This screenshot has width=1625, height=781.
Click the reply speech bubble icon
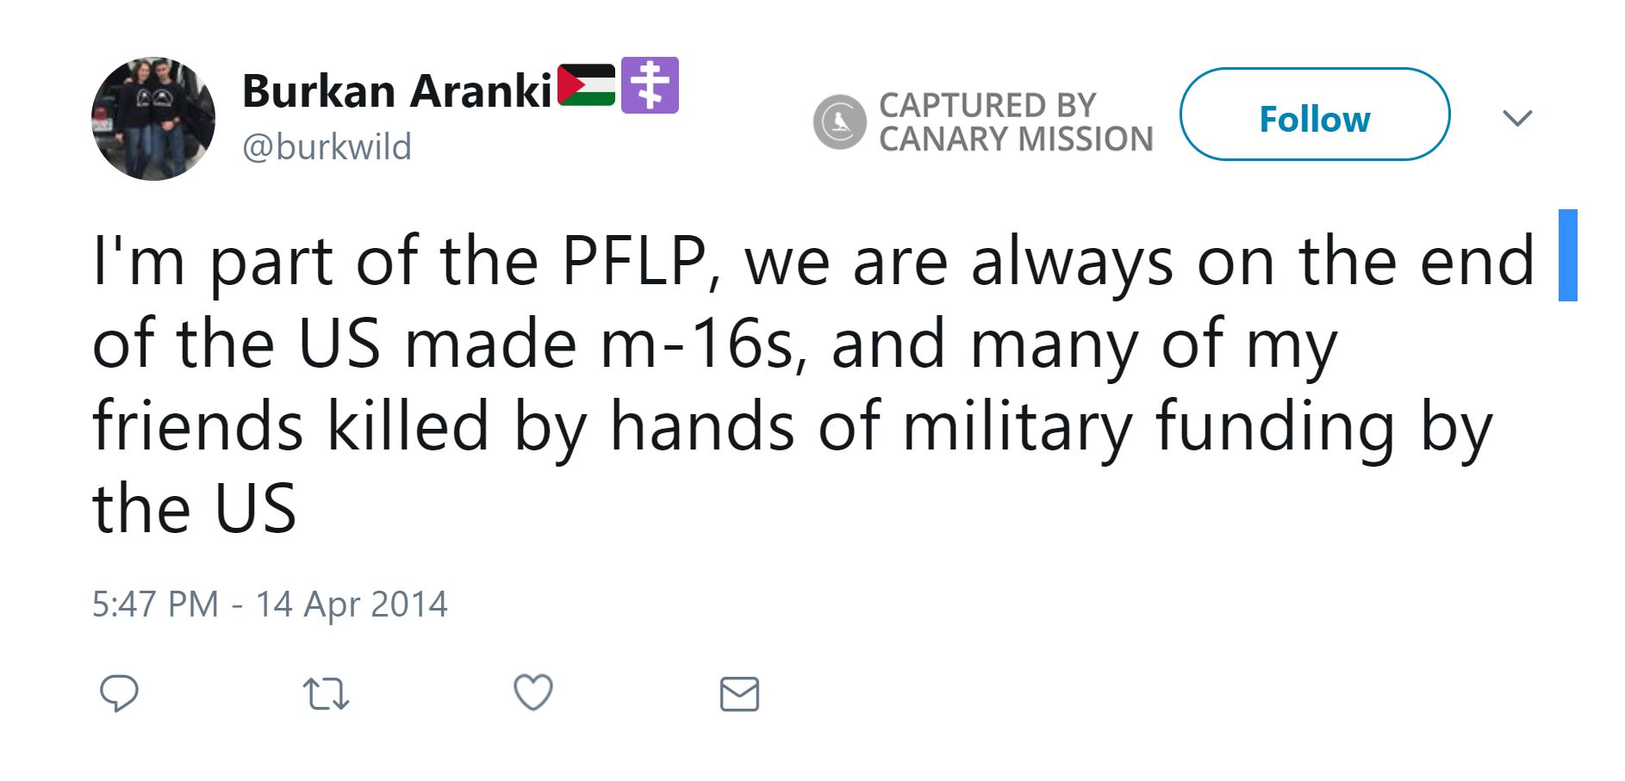(x=119, y=693)
